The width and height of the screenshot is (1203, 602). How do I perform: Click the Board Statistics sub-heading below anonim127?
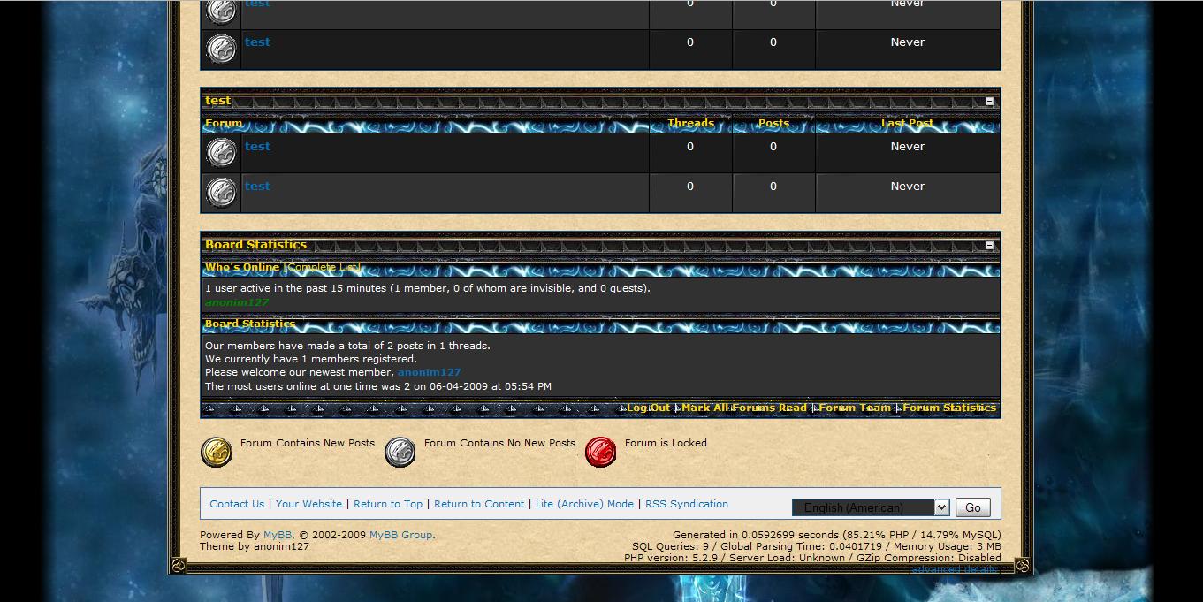250,324
